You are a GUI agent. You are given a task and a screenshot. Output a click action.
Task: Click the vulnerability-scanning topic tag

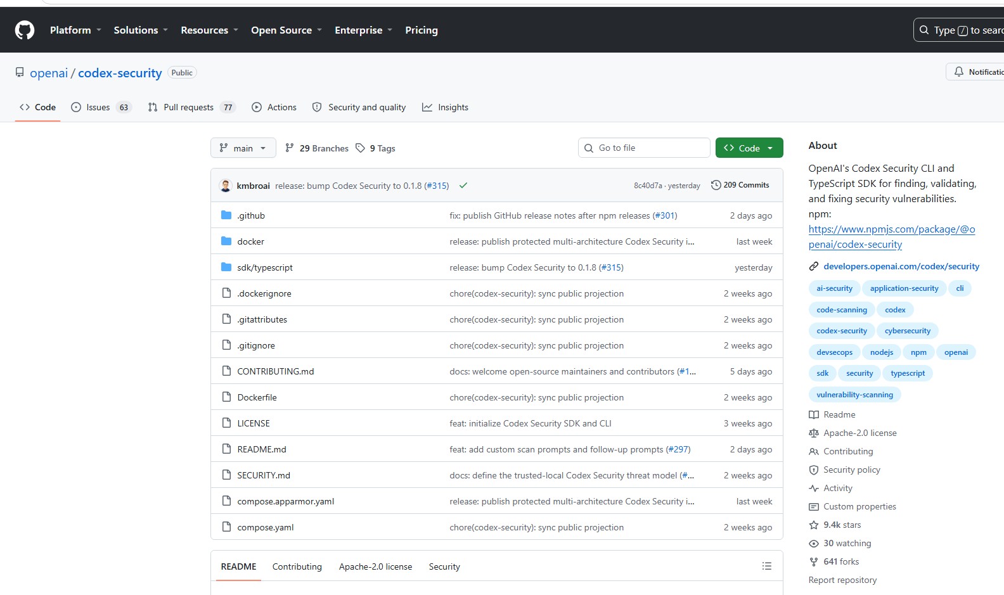pyautogui.click(x=854, y=395)
